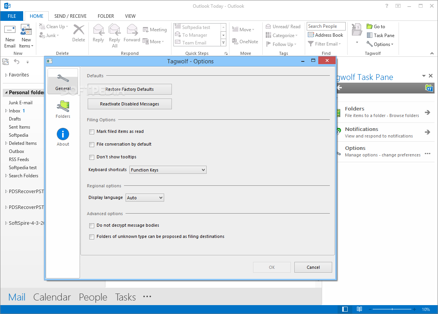
Task: Click the back arrow in Tagwolf Task Pane
Action: [340, 88]
